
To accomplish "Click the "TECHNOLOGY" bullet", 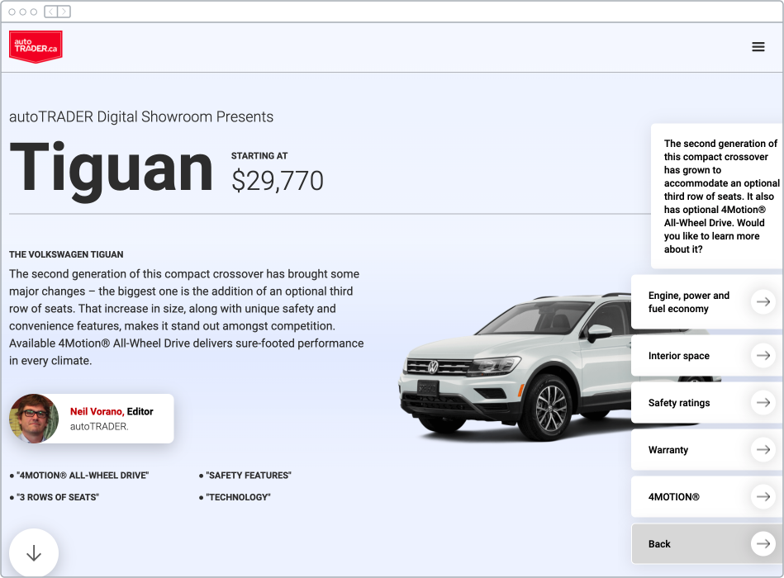I will tap(235, 497).
